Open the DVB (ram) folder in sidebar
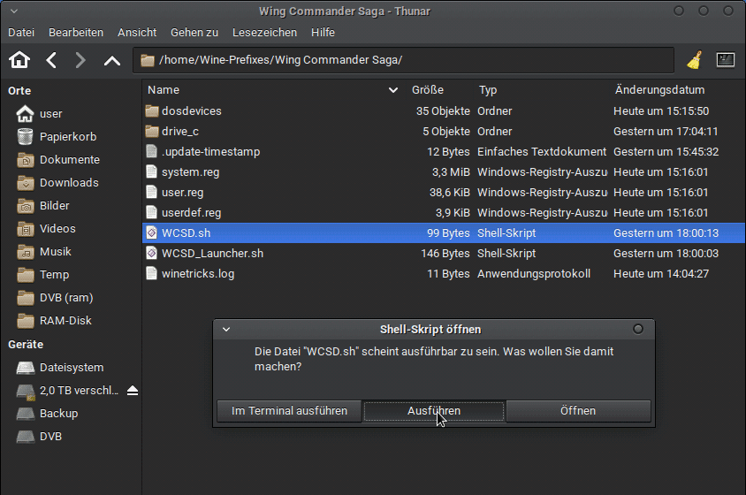The height and width of the screenshot is (495, 746). [x=55, y=298]
